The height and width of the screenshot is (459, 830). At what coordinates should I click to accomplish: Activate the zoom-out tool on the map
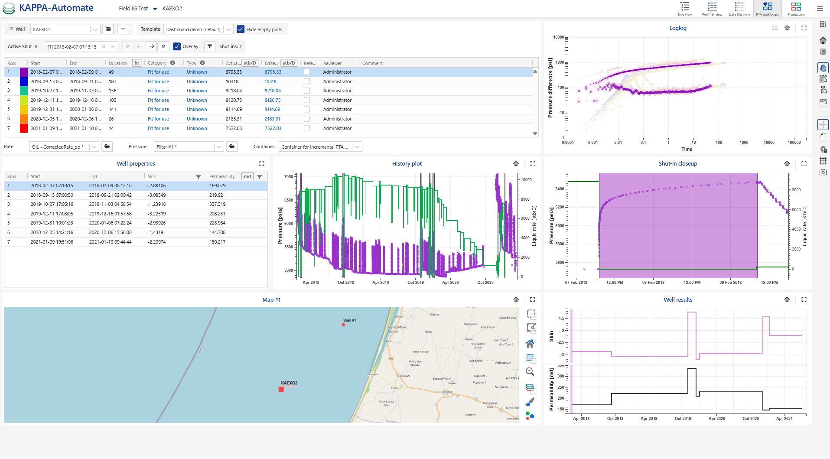point(530,371)
